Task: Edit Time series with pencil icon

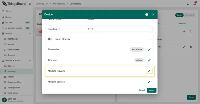Action: tap(149, 49)
